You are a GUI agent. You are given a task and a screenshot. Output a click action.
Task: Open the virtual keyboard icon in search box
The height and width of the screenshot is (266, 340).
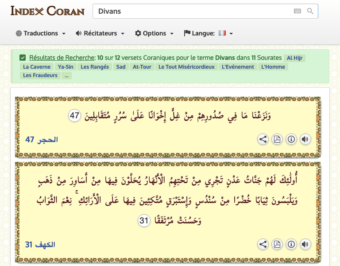pos(297,11)
